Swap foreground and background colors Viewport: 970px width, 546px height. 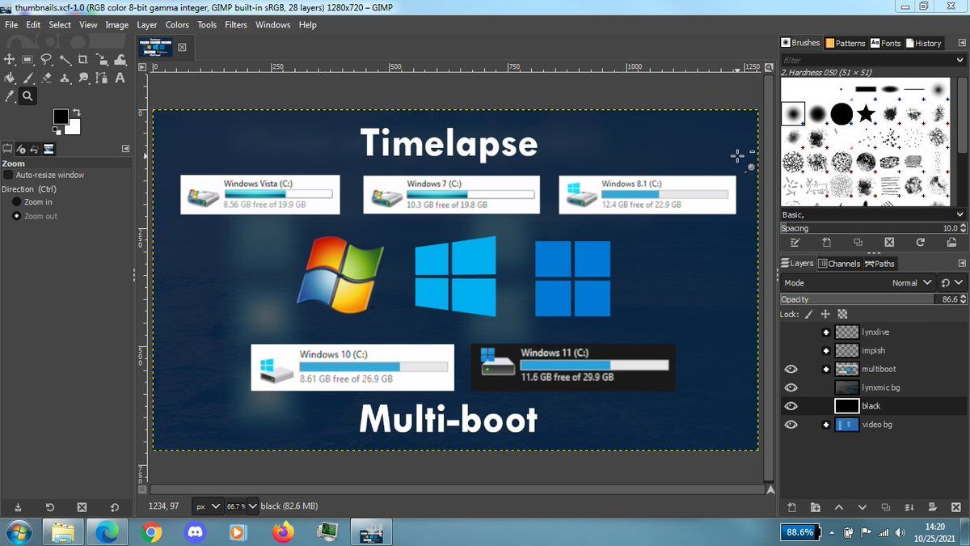(x=76, y=111)
